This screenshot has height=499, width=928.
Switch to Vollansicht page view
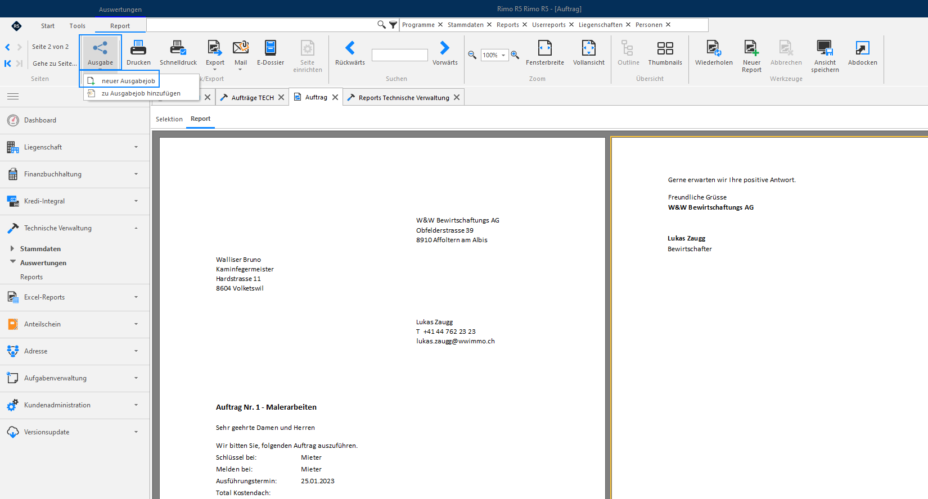tap(589, 53)
